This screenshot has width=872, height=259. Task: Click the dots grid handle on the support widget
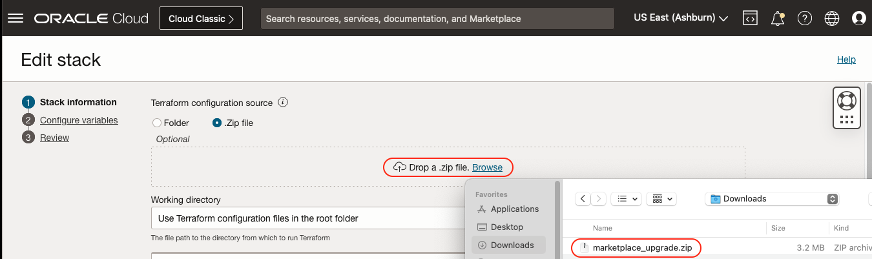(847, 119)
